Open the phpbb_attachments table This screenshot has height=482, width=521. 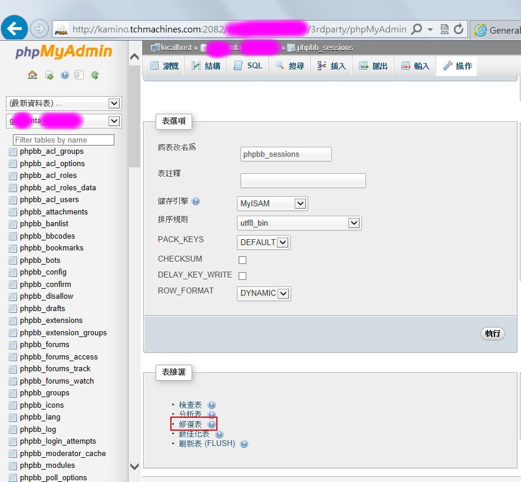click(x=54, y=212)
